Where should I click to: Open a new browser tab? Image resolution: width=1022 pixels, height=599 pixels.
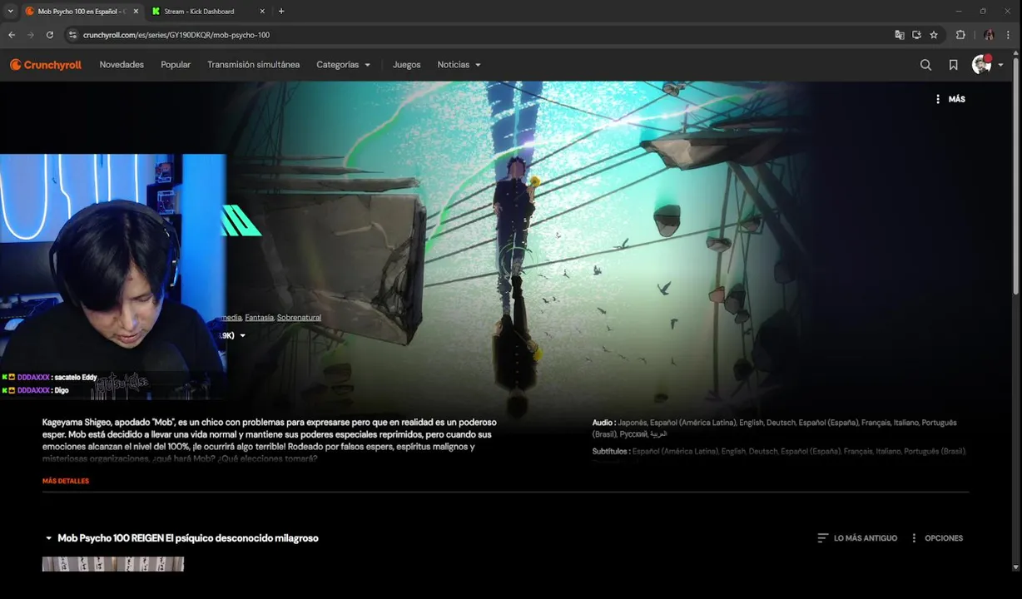click(x=281, y=12)
